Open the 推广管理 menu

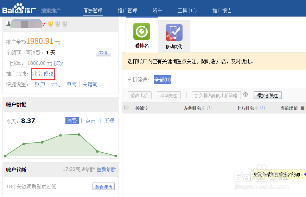click(127, 11)
